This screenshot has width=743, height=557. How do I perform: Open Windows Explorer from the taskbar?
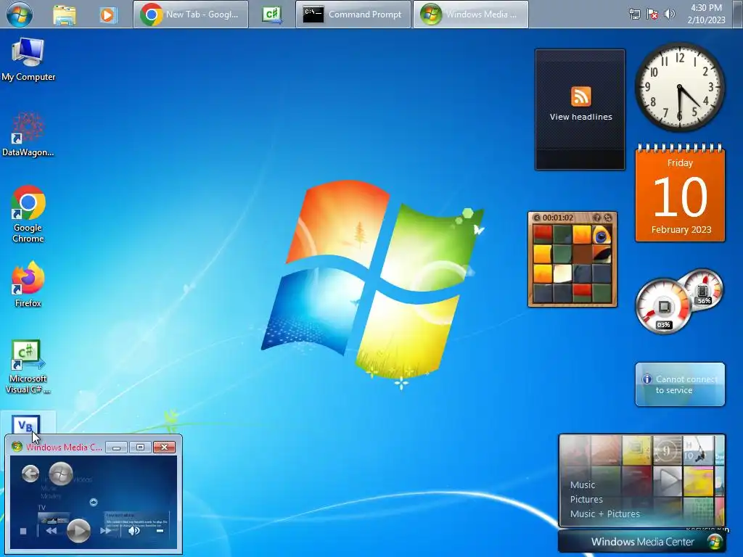[x=65, y=15]
